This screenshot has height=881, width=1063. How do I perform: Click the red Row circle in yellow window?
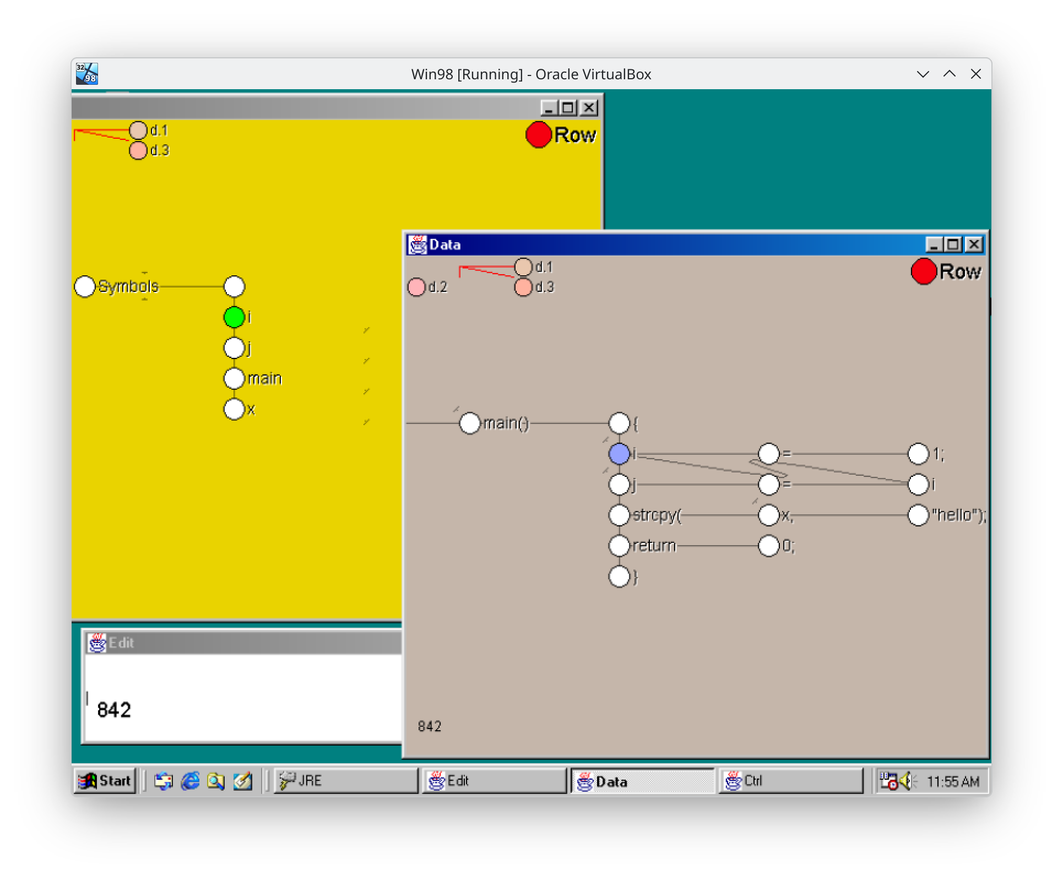tap(538, 135)
